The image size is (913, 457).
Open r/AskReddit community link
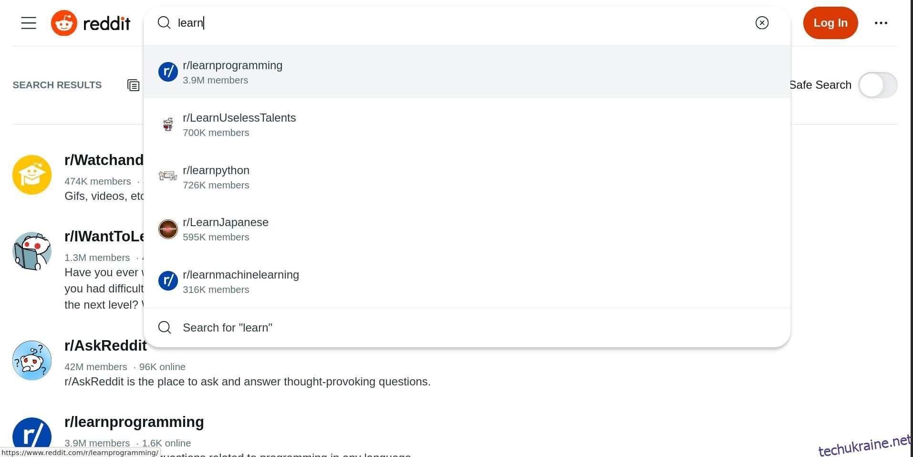105,345
